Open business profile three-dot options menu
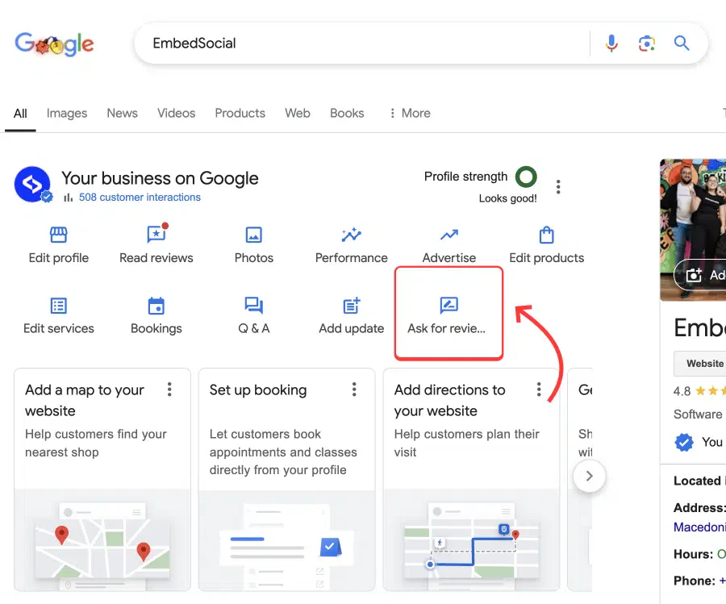Screen dimensions: 726x604 point(558,187)
